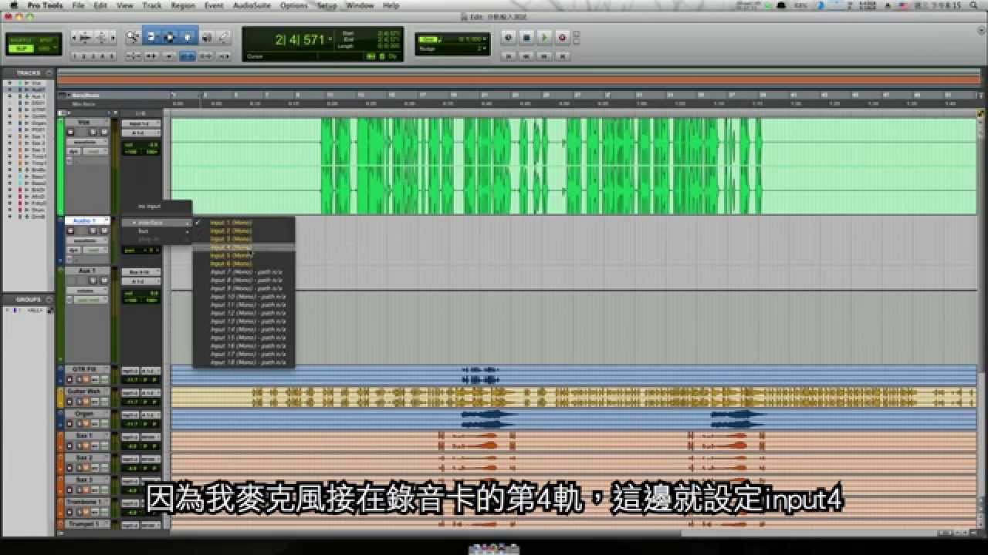Record-enable the Vox track
Viewport: 988px width, 555px height.
(x=70, y=132)
